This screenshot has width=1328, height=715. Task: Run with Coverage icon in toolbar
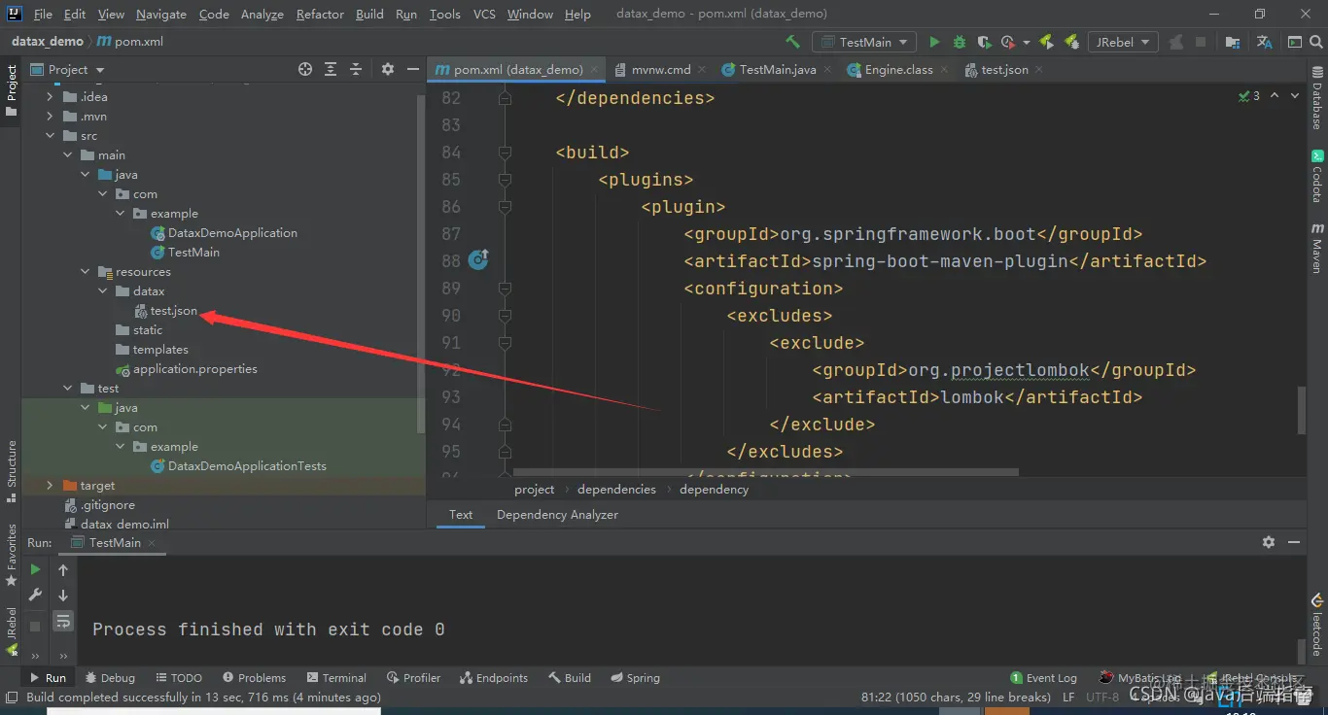click(x=984, y=42)
